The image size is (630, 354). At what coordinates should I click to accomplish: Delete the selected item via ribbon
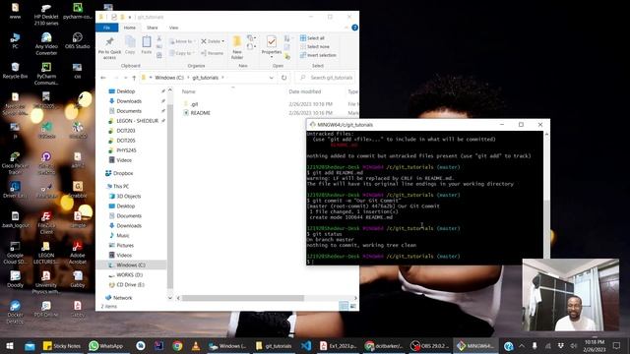[x=213, y=41]
